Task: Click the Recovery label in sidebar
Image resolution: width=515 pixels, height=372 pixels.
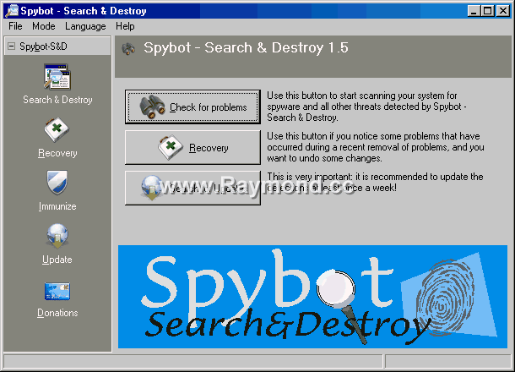Action: (57, 153)
